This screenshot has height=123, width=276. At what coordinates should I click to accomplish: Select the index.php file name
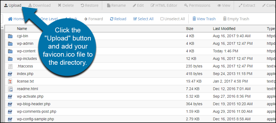pos(25,74)
